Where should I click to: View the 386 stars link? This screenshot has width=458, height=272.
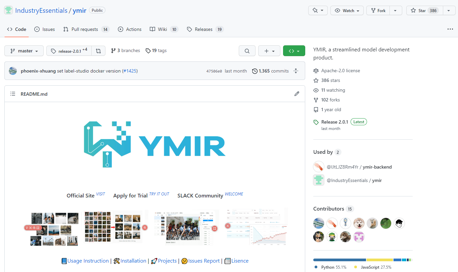[327, 80]
